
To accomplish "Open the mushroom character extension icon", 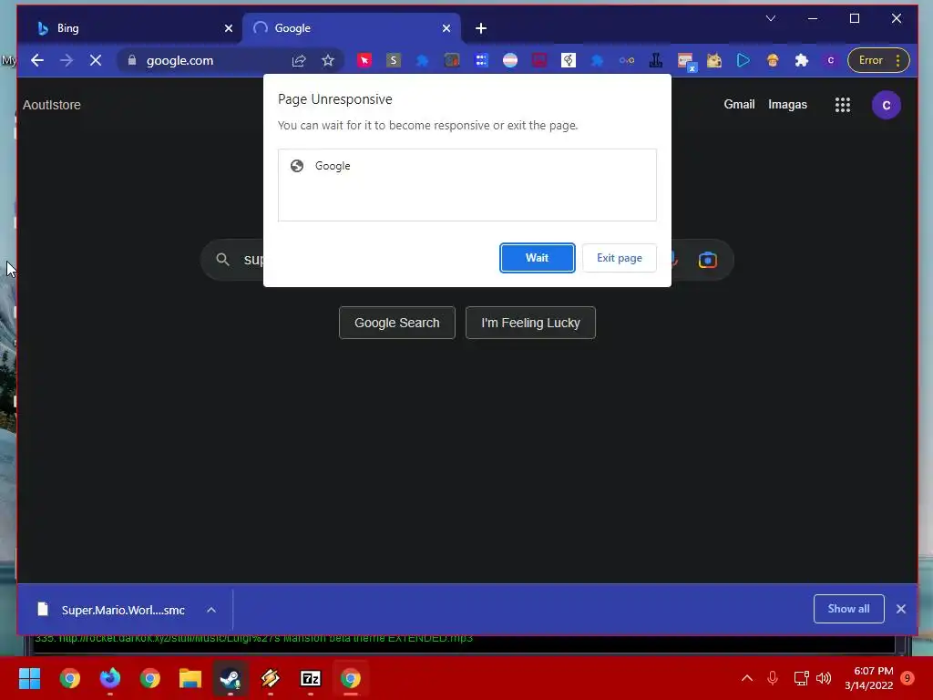I will click(773, 60).
